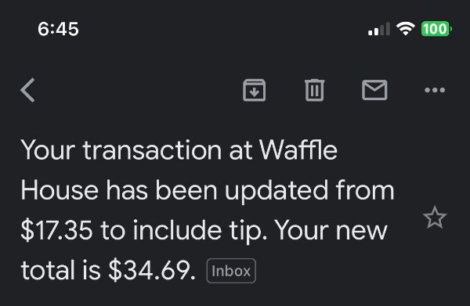Screen dimensions: 470x306
Task: Tap the word House in the subject
Action: [x=60, y=190]
